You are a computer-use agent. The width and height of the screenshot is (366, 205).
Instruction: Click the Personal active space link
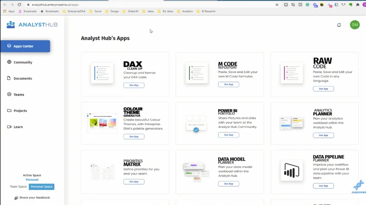point(32,179)
